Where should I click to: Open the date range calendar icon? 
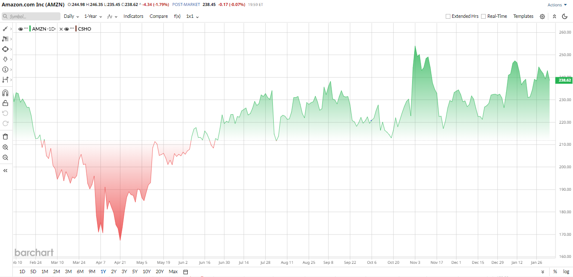185,272
